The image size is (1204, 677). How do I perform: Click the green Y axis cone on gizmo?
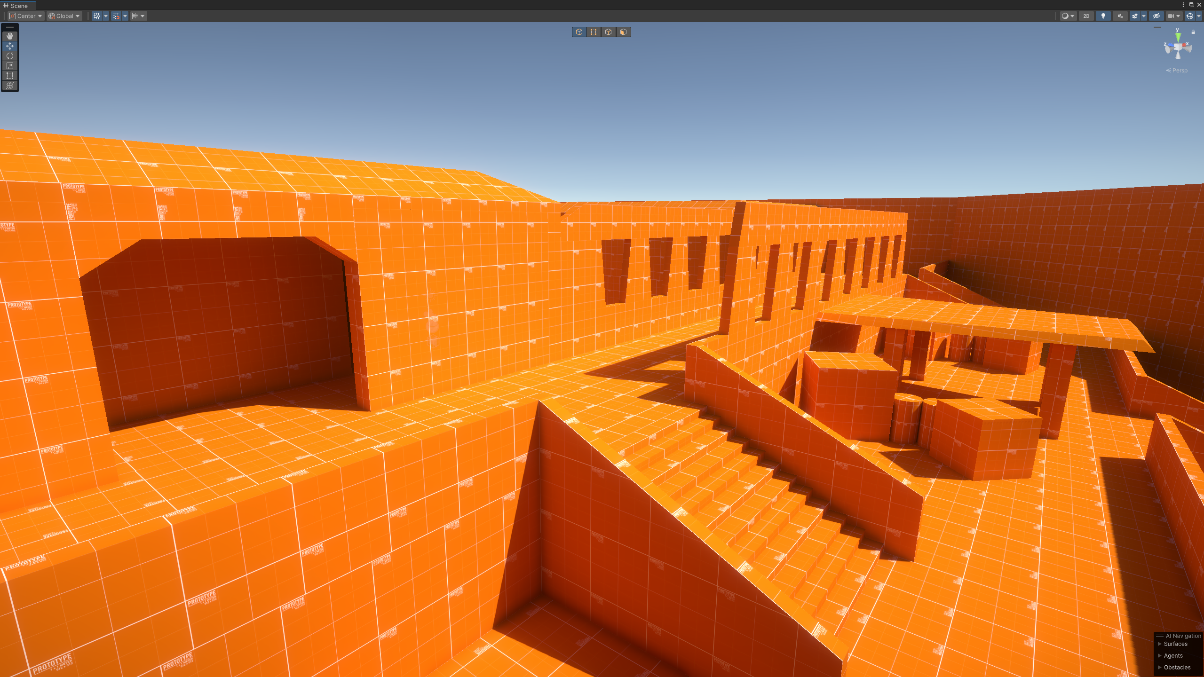coord(1178,37)
